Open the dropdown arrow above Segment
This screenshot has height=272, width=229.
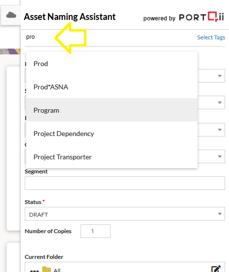pyautogui.click(x=220, y=156)
